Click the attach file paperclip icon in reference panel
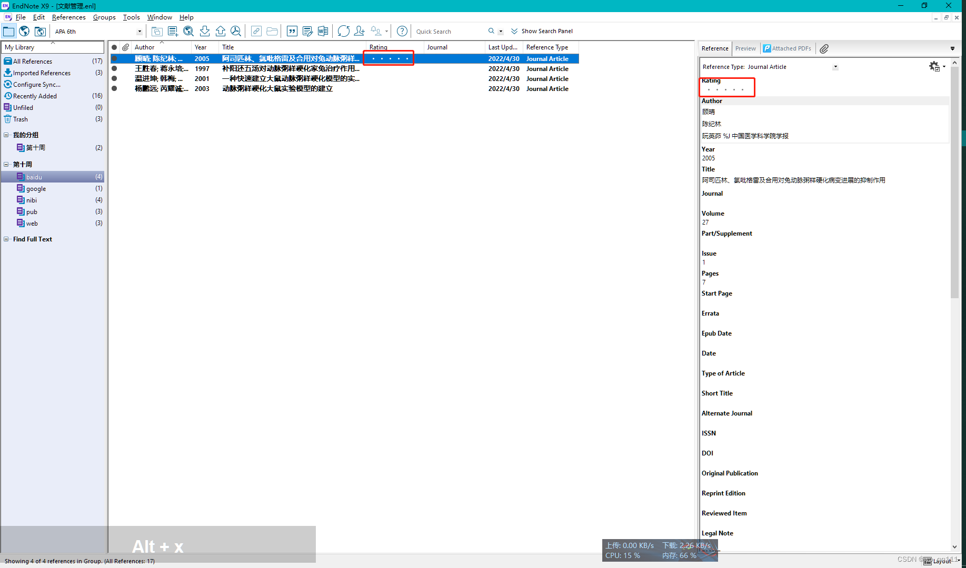 824,48
